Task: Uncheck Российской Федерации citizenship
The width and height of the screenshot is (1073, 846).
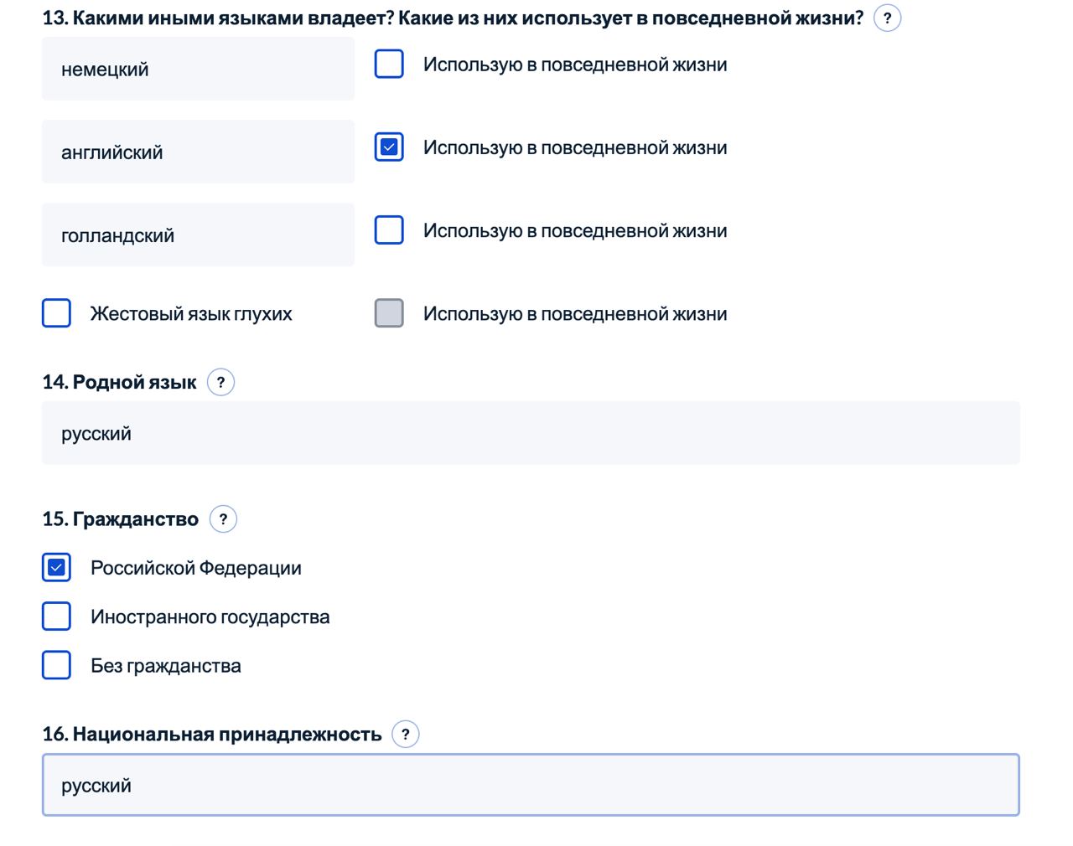Action: tap(56, 568)
